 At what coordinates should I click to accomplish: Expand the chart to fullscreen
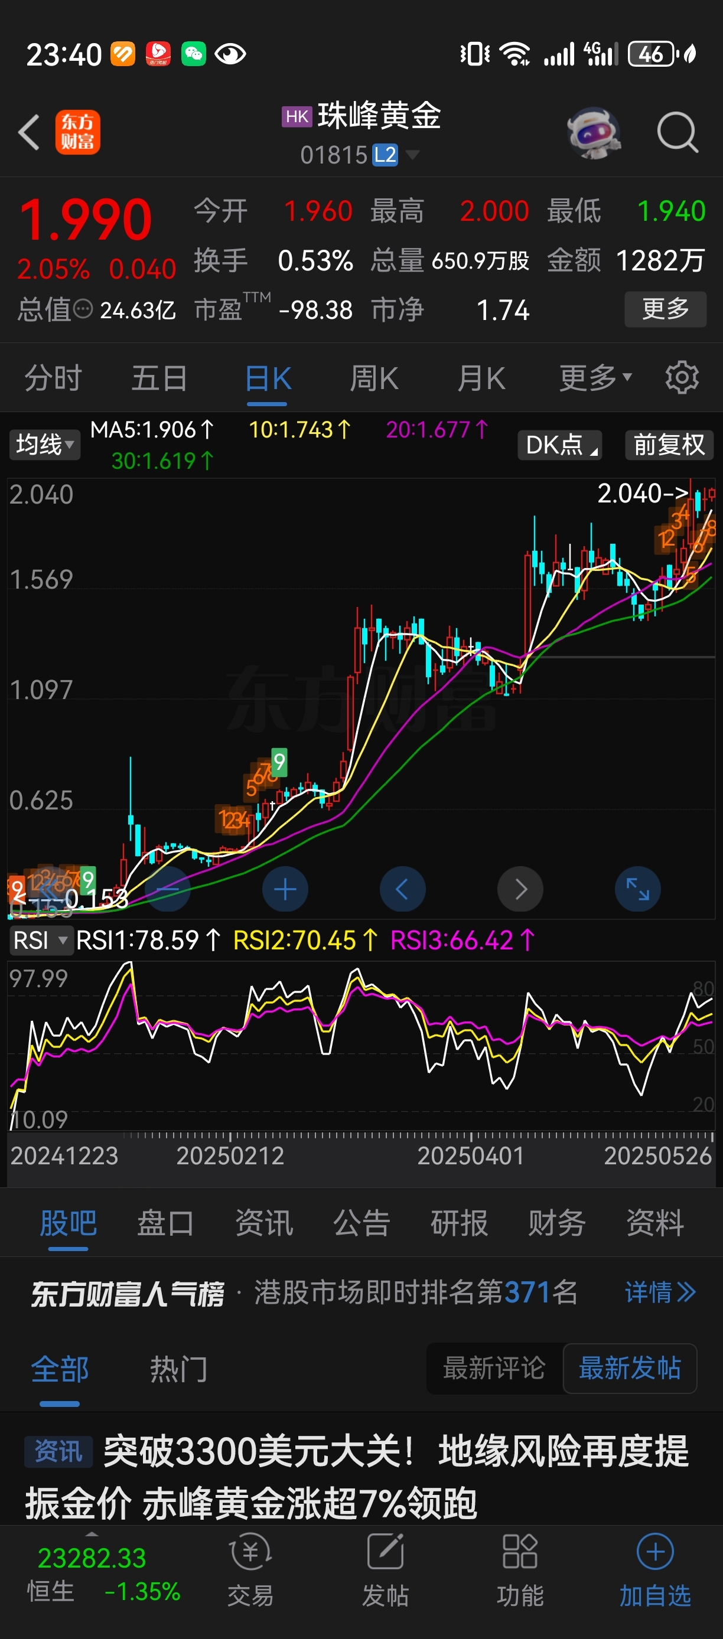click(637, 889)
